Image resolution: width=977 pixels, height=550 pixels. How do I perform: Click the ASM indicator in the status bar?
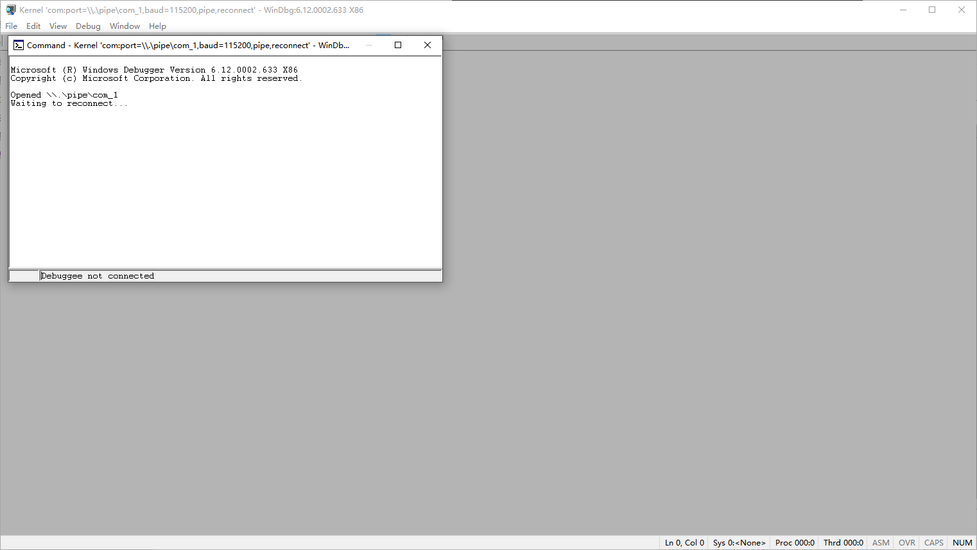(x=880, y=542)
